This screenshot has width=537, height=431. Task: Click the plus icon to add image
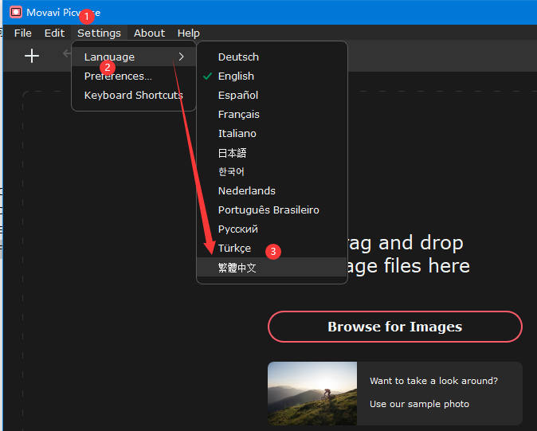click(32, 56)
